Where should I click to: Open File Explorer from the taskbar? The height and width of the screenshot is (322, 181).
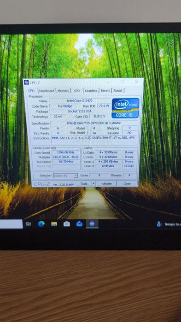[x=54, y=224]
